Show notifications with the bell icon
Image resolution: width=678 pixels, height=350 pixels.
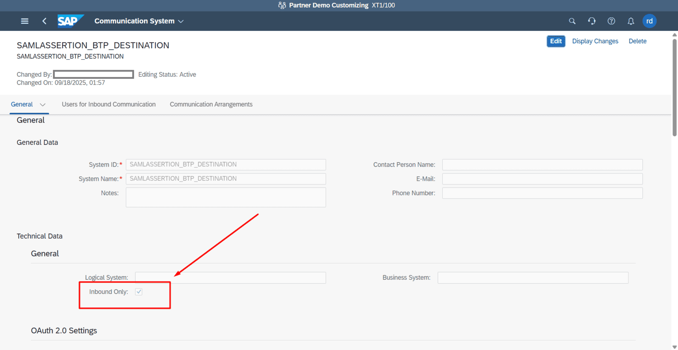[x=631, y=21]
